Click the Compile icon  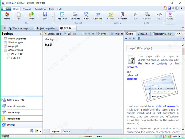click(147, 16)
